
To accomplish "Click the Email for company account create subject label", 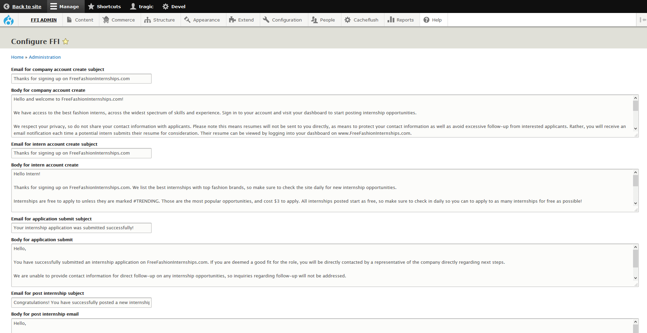I will (x=58, y=69).
